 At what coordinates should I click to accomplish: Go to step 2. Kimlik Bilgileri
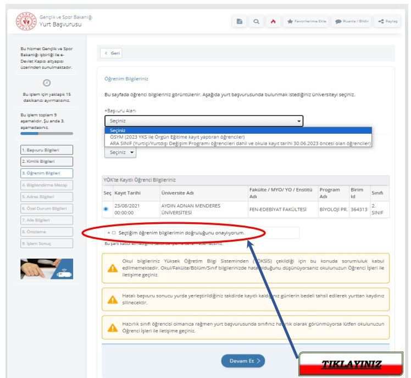pyautogui.click(x=47, y=161)
